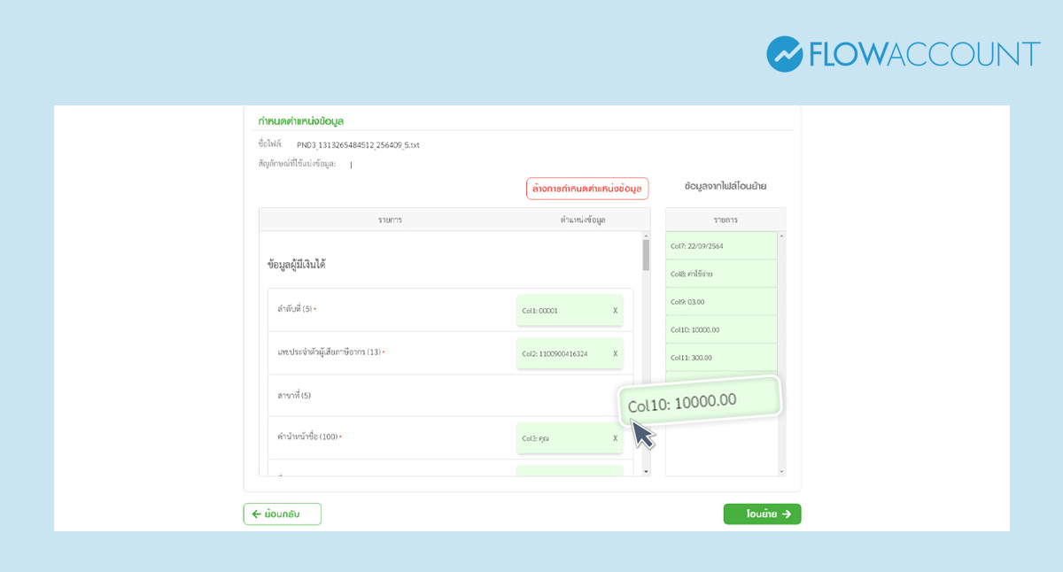Select Col10: 10000.00 in the source list

pyautogui.click(x=721, y=329)
